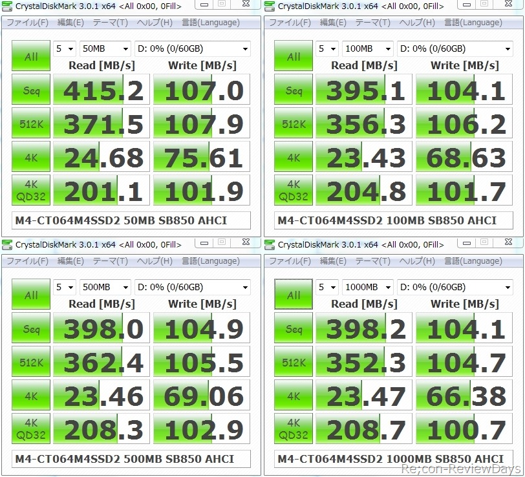
Task: Open ヘルプ(H) menu in the 1000MB window
Action: (x=417, y=261)
